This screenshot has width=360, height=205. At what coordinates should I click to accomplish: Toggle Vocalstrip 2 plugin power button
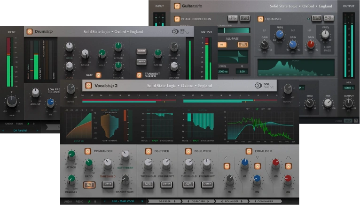click(x=88, y=86)
